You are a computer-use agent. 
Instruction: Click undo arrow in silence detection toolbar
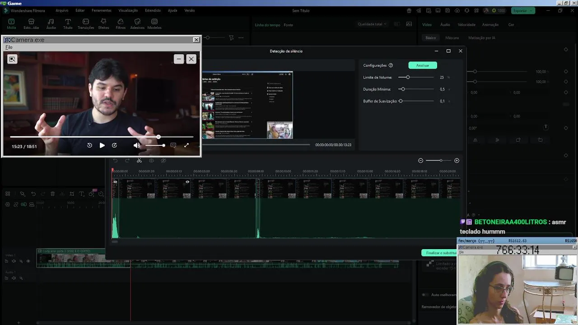point(115,161)
